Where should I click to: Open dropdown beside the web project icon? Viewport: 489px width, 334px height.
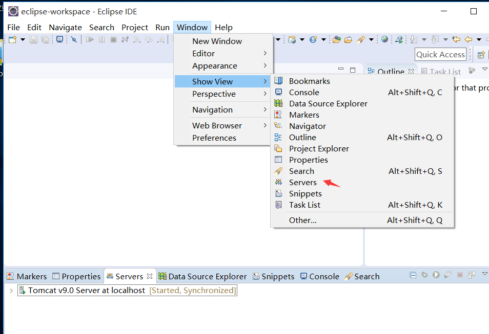(x=302, y=39)
